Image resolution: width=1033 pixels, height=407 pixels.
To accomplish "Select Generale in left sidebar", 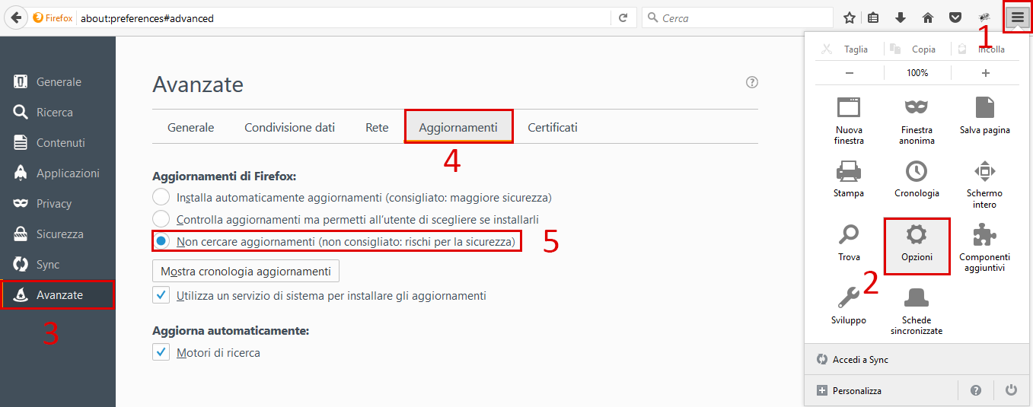I will point(58,82).
